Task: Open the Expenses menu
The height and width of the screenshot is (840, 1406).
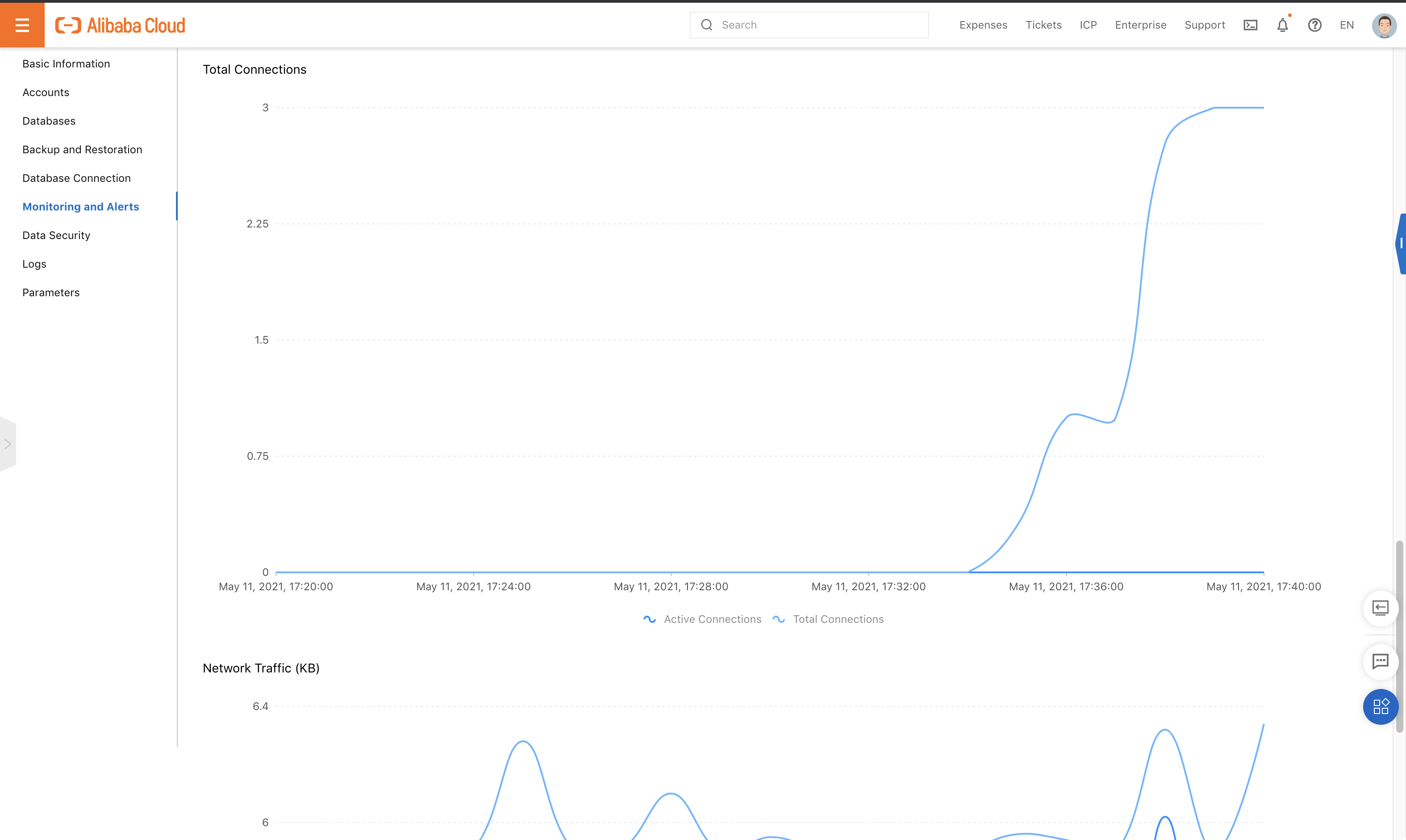Action: [x=983, y=25]
